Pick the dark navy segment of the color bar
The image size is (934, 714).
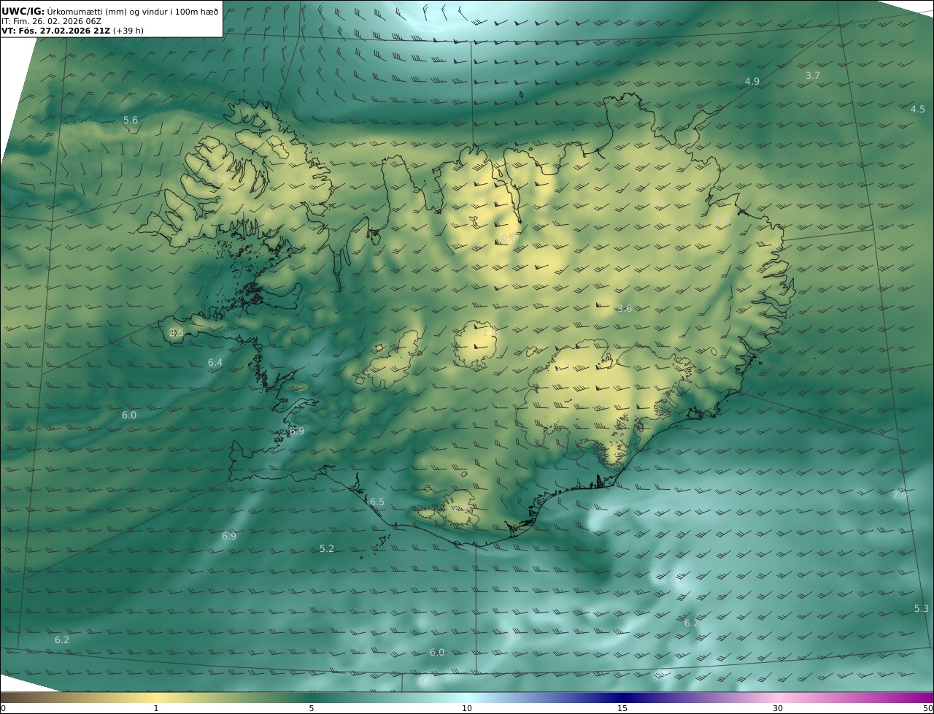pos(622,697)
